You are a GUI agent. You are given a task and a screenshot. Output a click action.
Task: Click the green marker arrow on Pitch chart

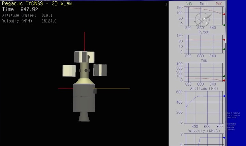pyautogui.click(x=224, y=49)
